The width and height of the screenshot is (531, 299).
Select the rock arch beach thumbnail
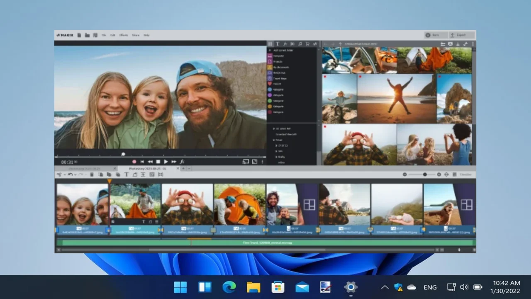point(454,98)
